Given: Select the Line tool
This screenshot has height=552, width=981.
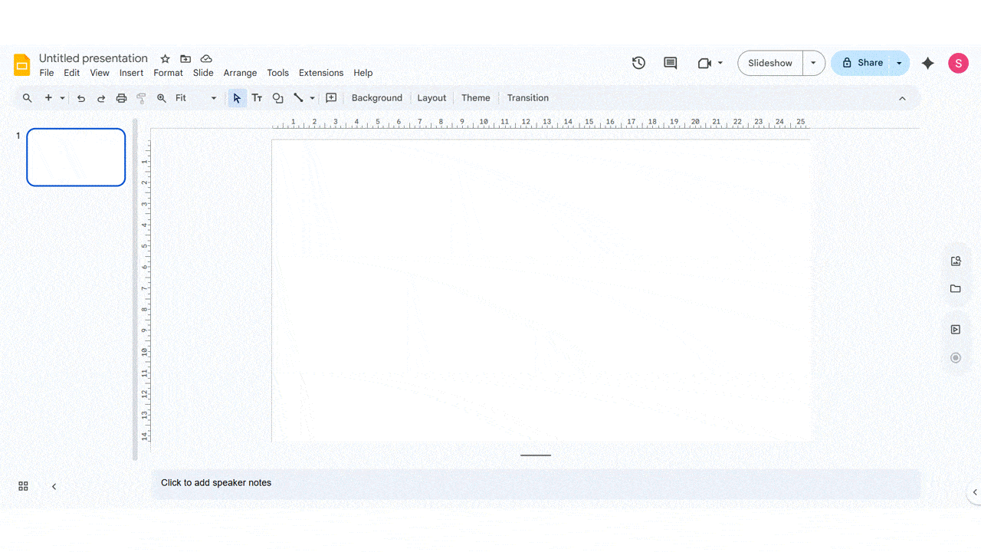Looking at the screenshot, I should [299, 98].
